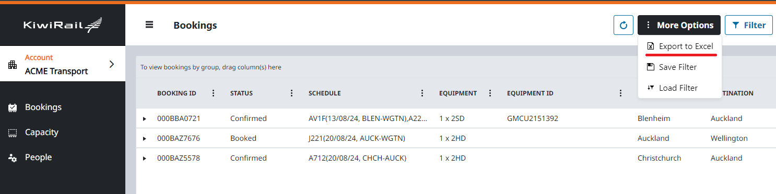776x194 pixels.
Task: Select Load Filter from menu
Action: click(x=680, y=88)
